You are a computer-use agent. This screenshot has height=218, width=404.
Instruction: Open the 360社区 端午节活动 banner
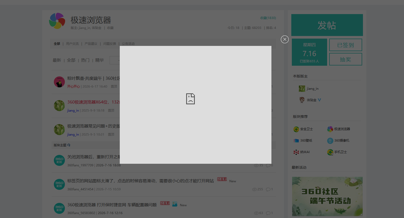click(327, 196)
